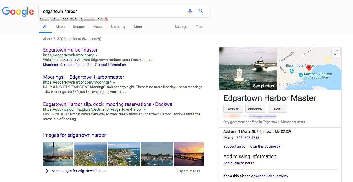Start voice search with microphone icon
This screenshot has height=182, width=353.
click(x=190, y=11)
